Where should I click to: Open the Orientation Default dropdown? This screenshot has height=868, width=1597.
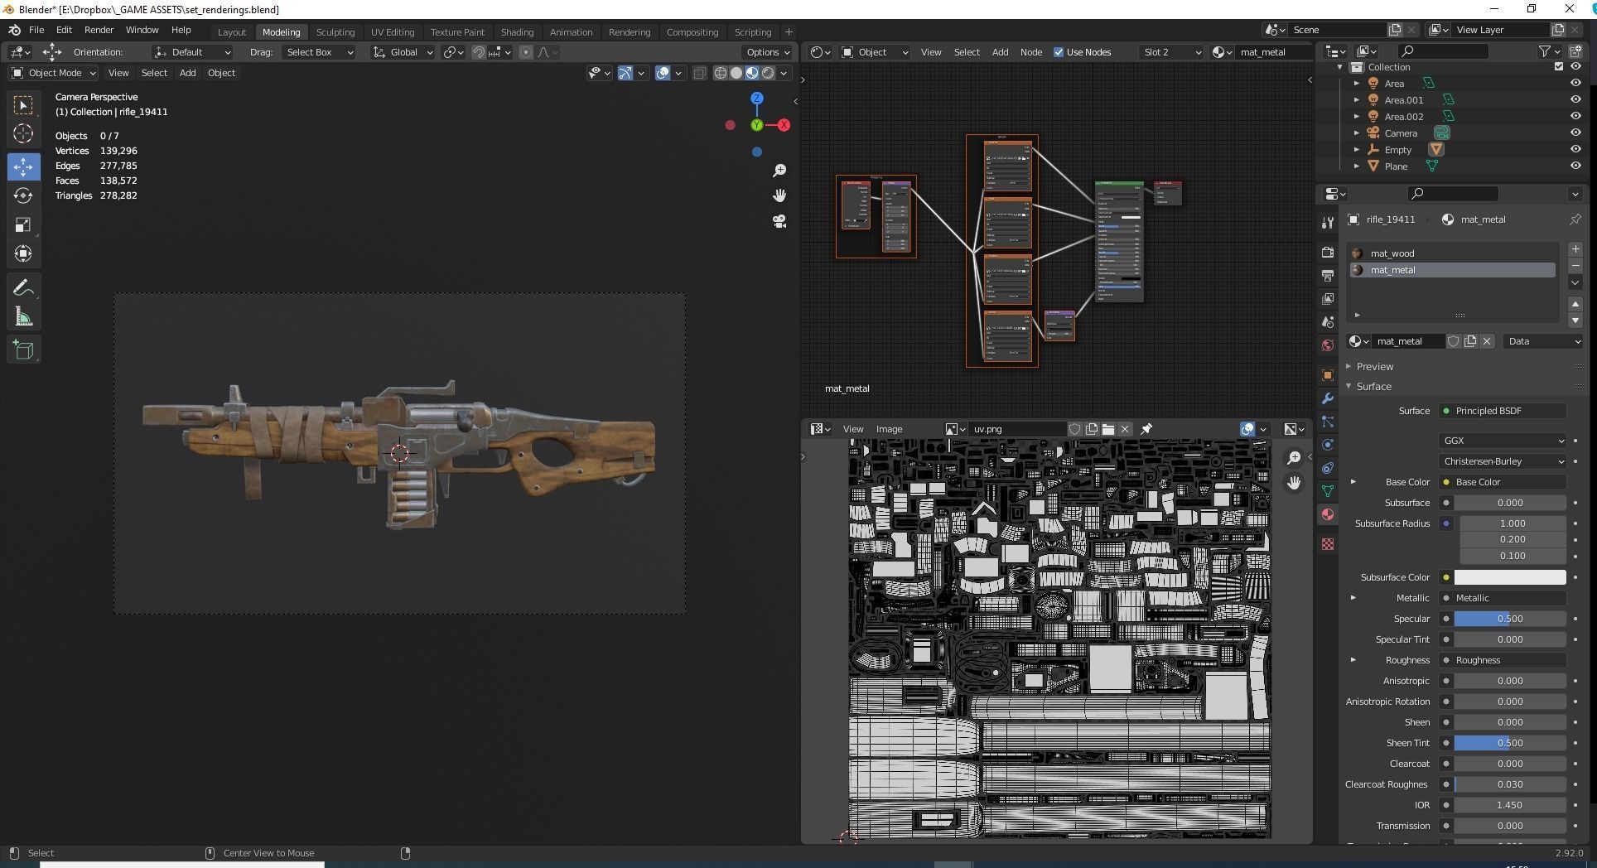pos(192,52)
